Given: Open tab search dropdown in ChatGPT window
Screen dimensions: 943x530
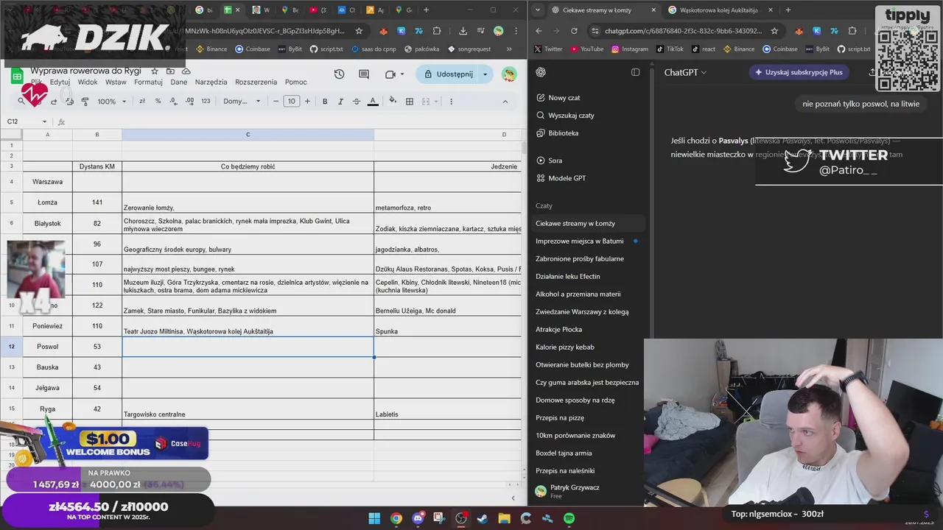Looking at the screenshot, I should click(538, 10).
